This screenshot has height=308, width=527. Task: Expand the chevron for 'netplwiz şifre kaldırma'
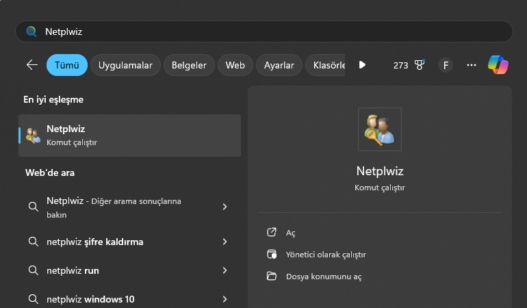[225, 242]
